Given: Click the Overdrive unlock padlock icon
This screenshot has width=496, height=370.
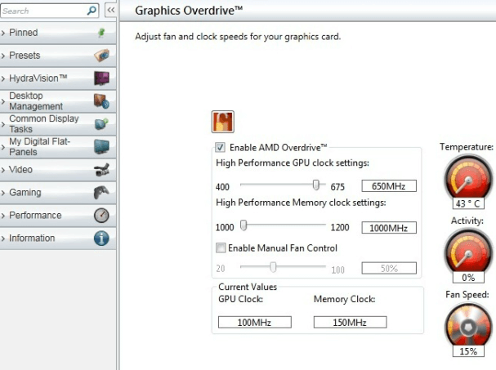Looking at the screenshot, I should [x=223, y=122].
